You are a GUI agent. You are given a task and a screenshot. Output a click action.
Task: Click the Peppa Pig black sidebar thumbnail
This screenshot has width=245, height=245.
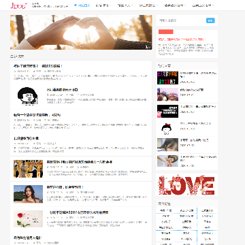(x=167, y=111)
